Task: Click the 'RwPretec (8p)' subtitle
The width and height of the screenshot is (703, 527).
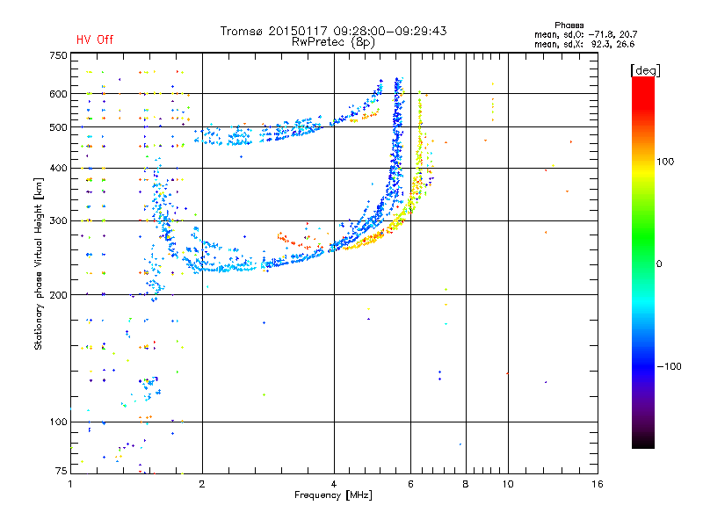Action: [x=333, y=42]
